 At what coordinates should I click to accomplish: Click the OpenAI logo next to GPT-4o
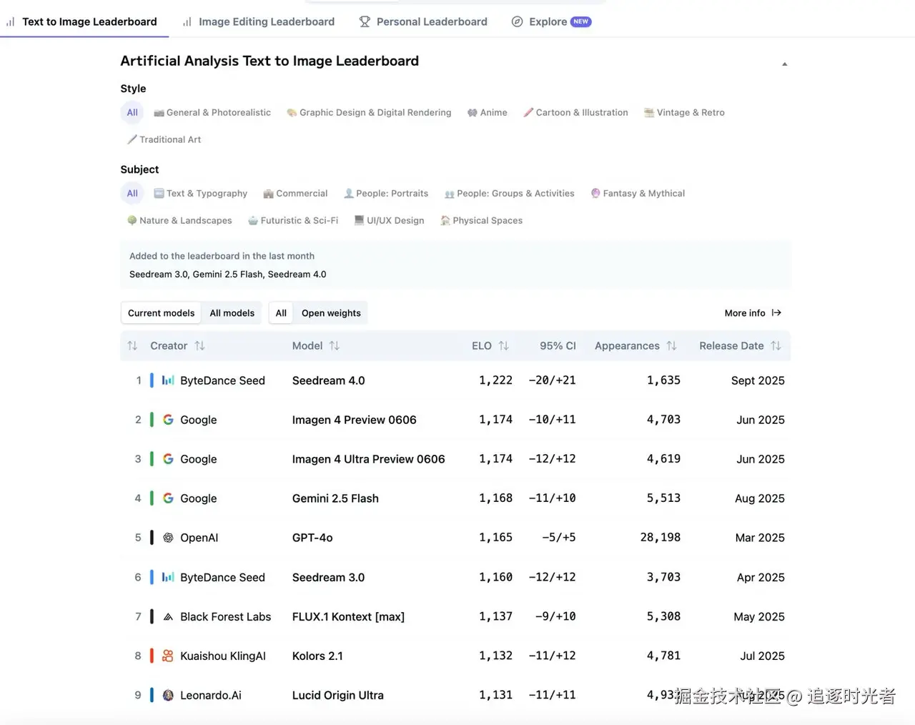point(168,538)
